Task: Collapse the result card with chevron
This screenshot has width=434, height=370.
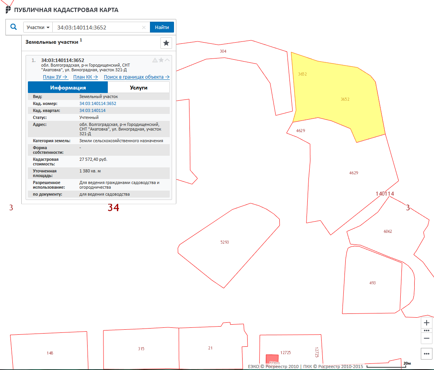Action: tap(167, 60)
